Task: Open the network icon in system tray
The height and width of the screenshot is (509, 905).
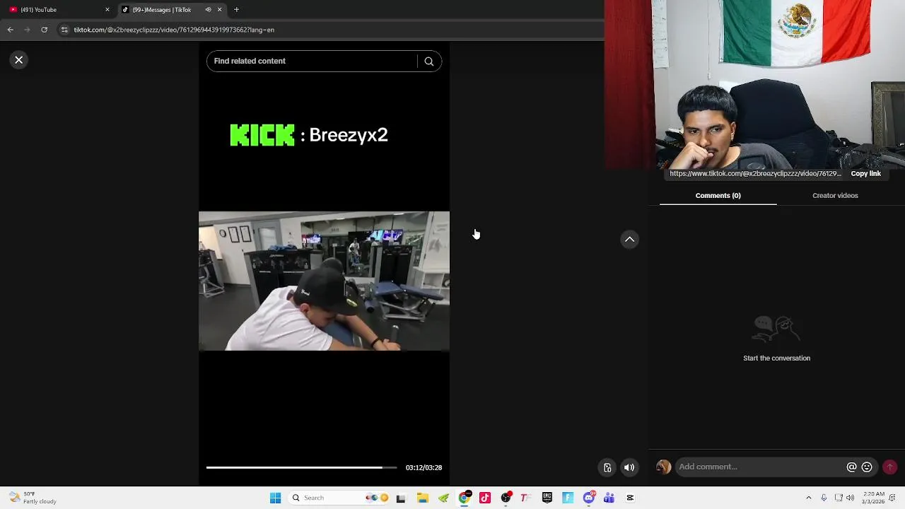Action: (x=839, y=498)
